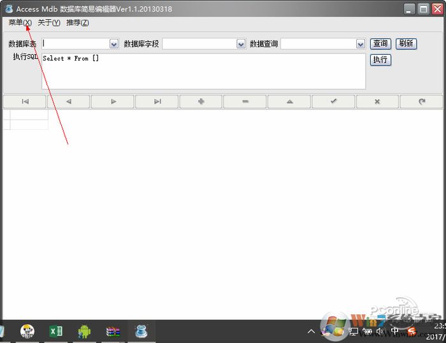Image resolution: width=446 pixels, height=343 pixels.
Task: Open the cartoon avatar taskbar icon
Action: coord(27,331)
